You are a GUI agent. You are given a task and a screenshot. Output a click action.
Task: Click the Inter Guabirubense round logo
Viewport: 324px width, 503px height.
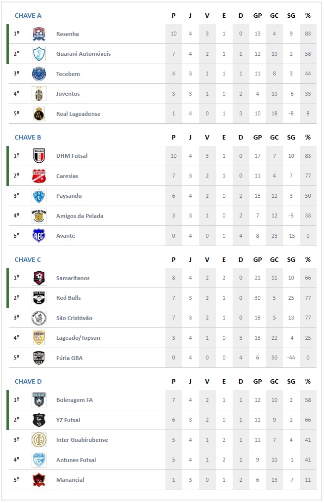pos(39,440)
